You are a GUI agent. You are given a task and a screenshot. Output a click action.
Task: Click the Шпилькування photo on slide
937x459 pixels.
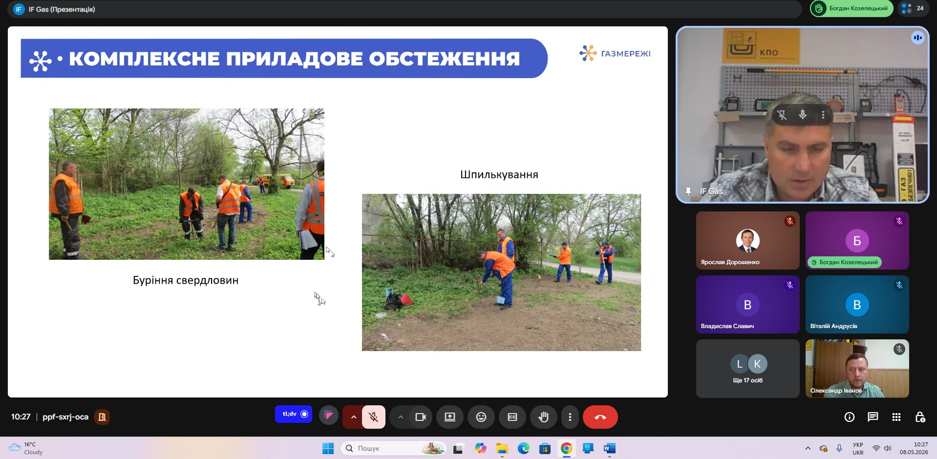click(x=501, y=272)
